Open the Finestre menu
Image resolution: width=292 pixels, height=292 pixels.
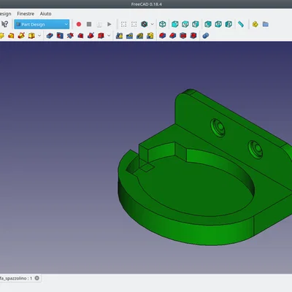pos(26,14)
